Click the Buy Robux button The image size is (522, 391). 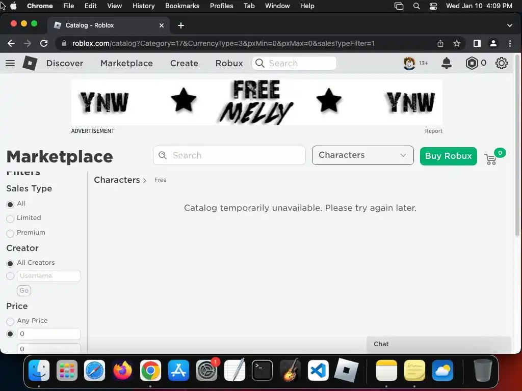(x=449, y=156)
